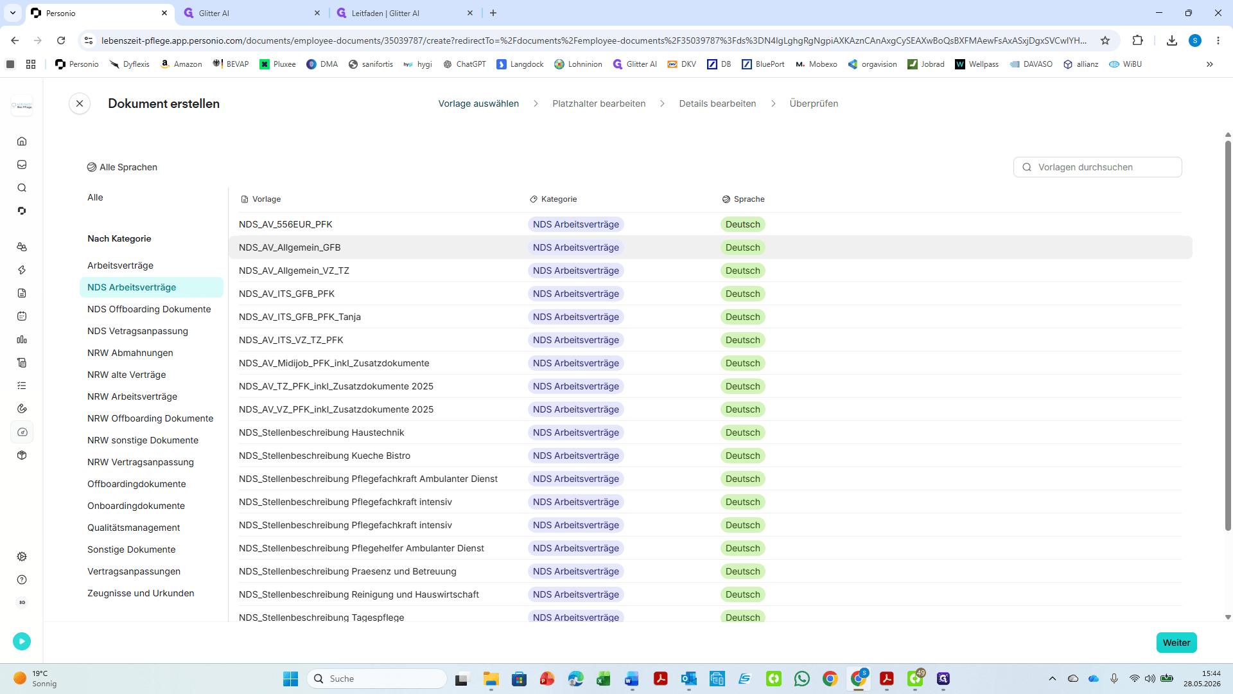Select template NDS_Stellenbeschreibung Haustechnik

pyautogui.click(x=710, y=432)
